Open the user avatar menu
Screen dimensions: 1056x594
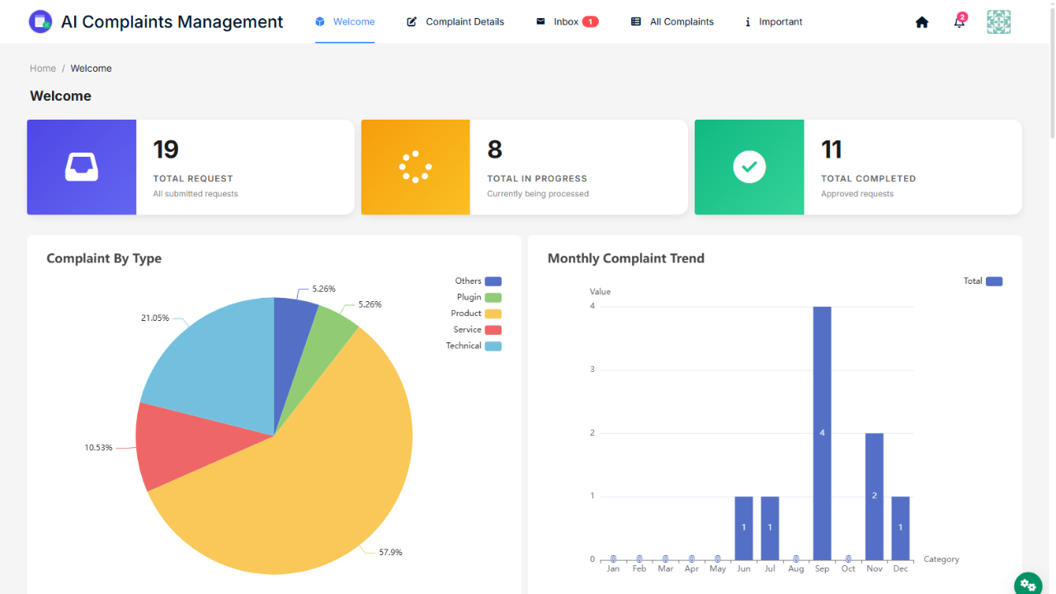(998, 22)
